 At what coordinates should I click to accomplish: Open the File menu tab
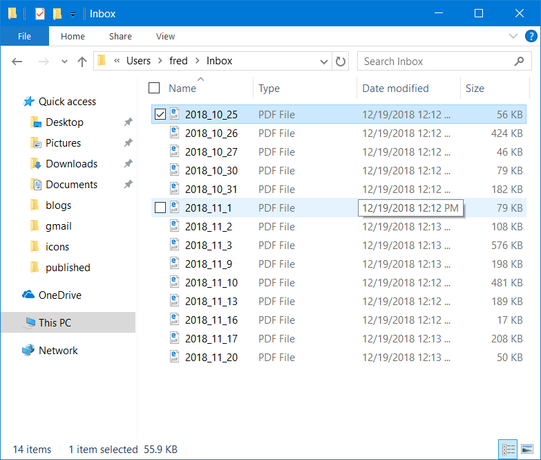pos(24,36)
